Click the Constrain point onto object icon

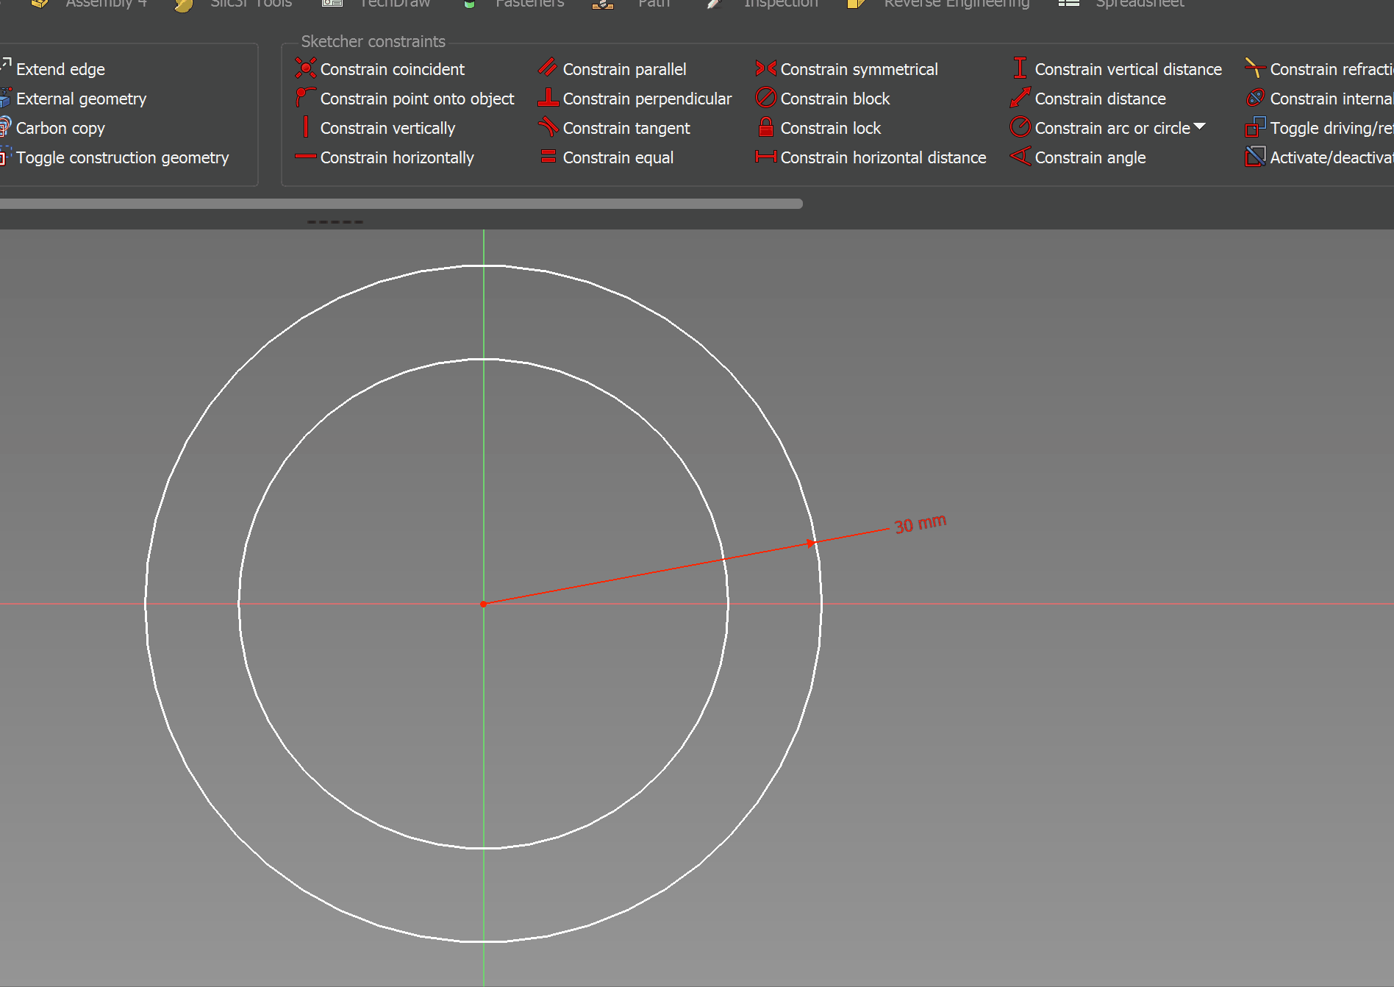coord(305,98)
